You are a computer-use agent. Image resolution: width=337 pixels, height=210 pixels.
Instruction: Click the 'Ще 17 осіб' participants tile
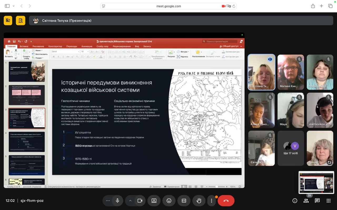click(x=291, y=148)
